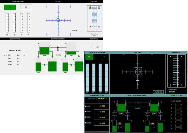Image resolution: width=188 pixels, height=133 pixels.
Task: Select the COM1 radio button in dark panel
Action: 86,117
